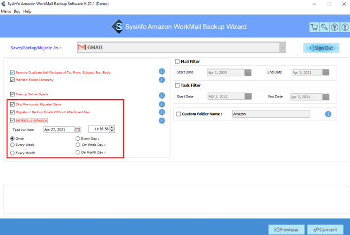Check the Custom Folder Name checkbox
The image size is (350, 235).
(178, 114)
